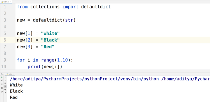Click the "Black" output line in console
Image resolution: width=210 pixels, height=102 pixels.
coord(16,91)
